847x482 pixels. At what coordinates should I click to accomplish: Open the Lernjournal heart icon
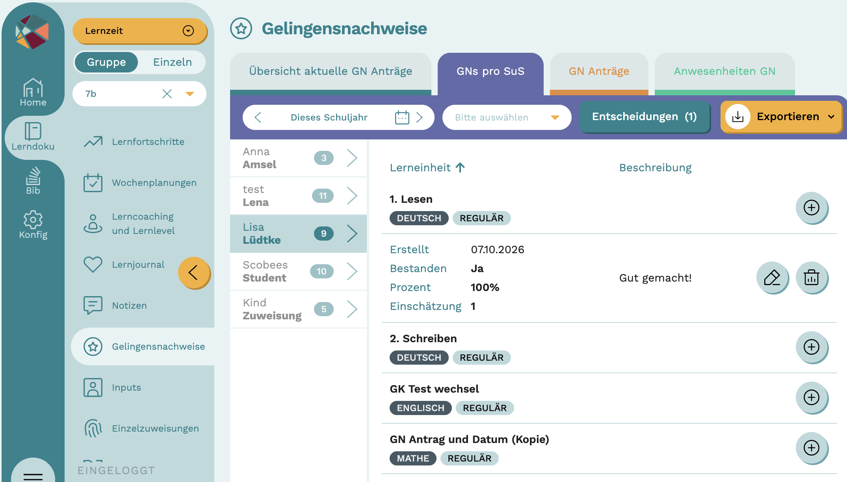coord(93,264)
